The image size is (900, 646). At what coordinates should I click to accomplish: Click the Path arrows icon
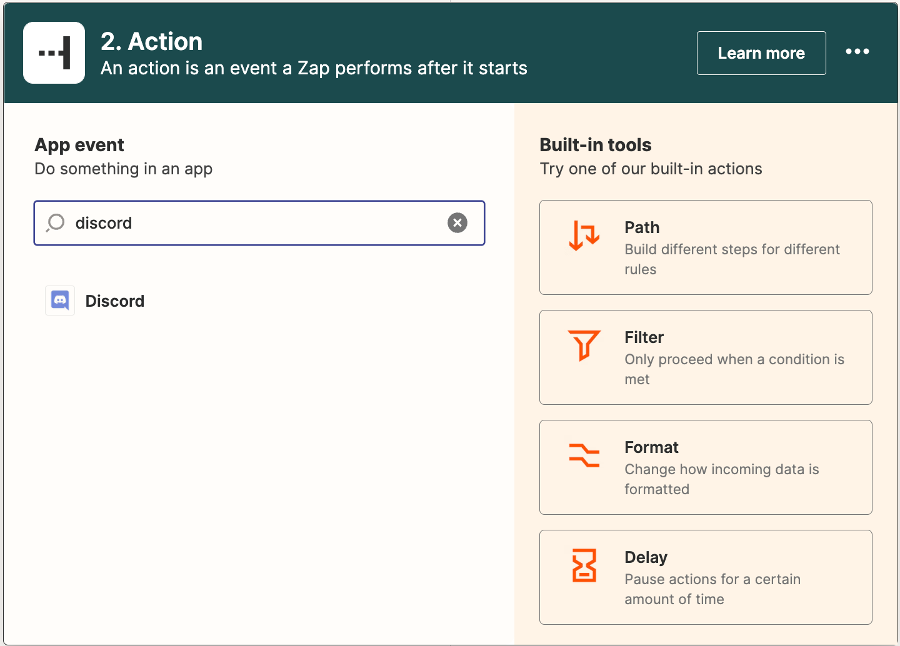584,236
